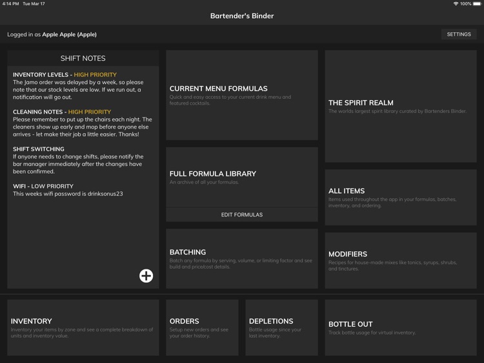
Task: Tap the battery icon in status bar
Action: click(x=477, y=4)
